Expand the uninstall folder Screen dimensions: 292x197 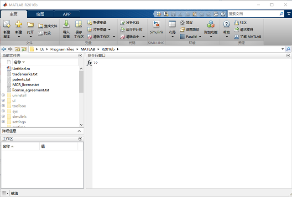(x=3, y=95)
